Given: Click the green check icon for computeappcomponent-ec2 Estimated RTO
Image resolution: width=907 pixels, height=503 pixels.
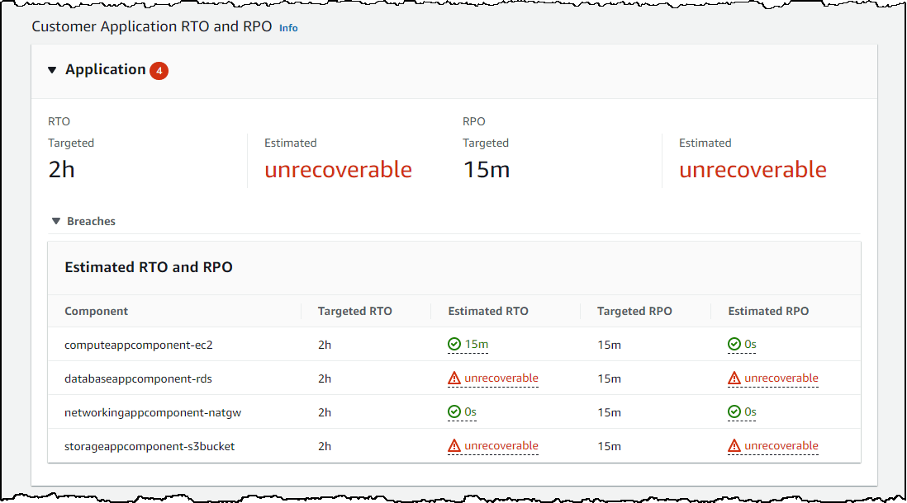Looking at the screenshot, I should (x=454, y=344).
